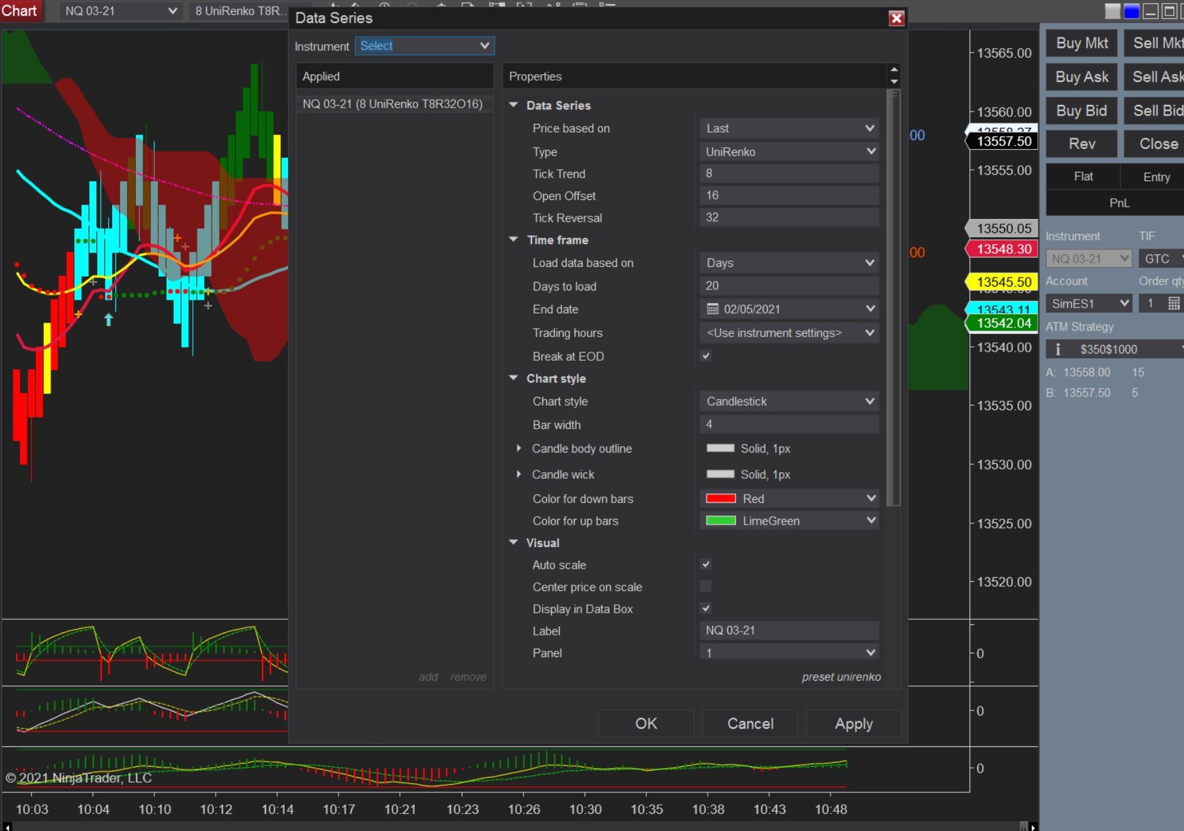1184x831 pixels.
Task: Open the Order qty calculator icon
Action: 1174,303
